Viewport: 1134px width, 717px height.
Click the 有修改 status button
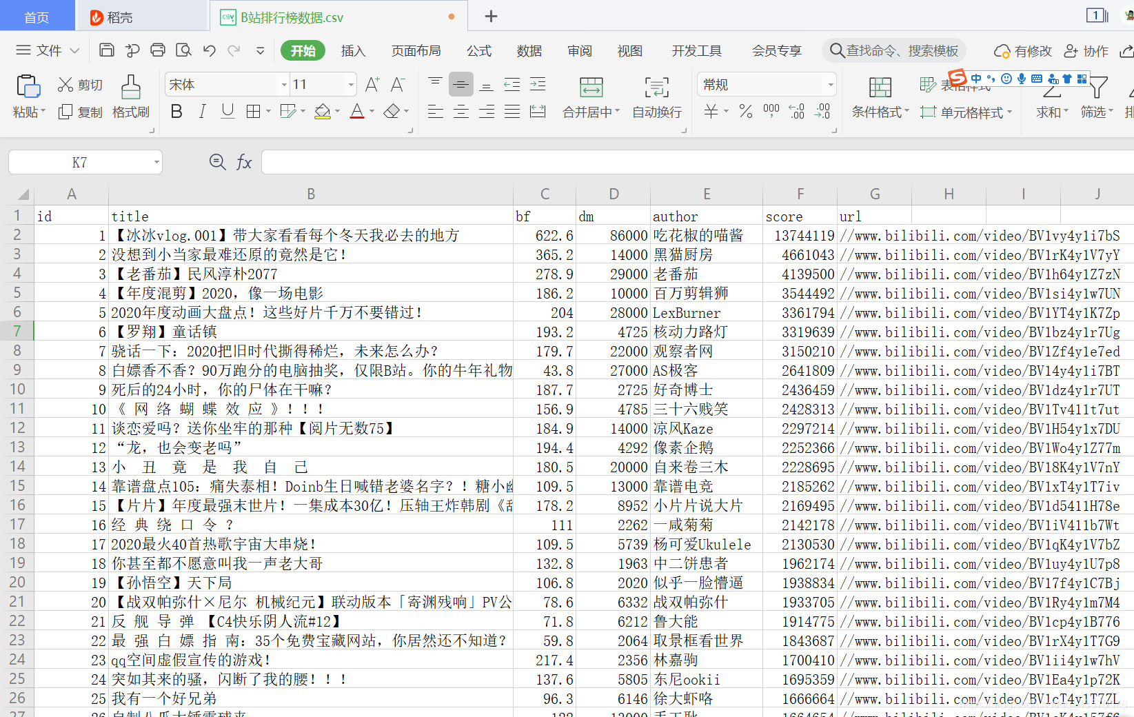[x=1023, y=51]
